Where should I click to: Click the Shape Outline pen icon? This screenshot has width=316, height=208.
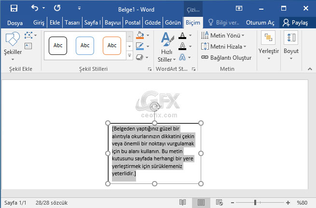tap(140, 46)
